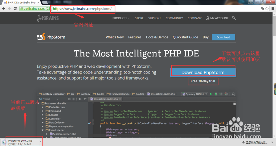Open the Buy link
Image resolution: width=276 pixels, height=146 pixels.
(x=206, y=37)
